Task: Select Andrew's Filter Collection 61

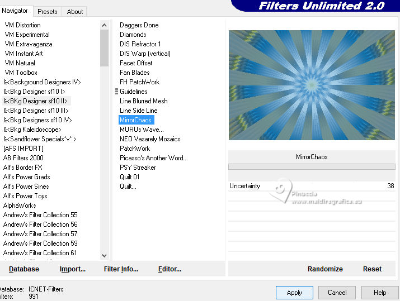Action: 40,253
